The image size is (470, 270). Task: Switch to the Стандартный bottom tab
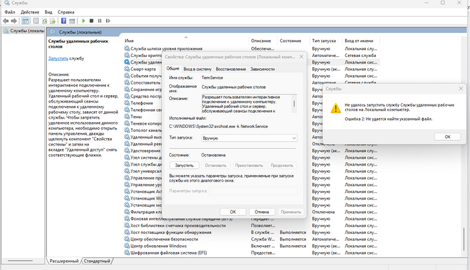(x=97, y=261)
